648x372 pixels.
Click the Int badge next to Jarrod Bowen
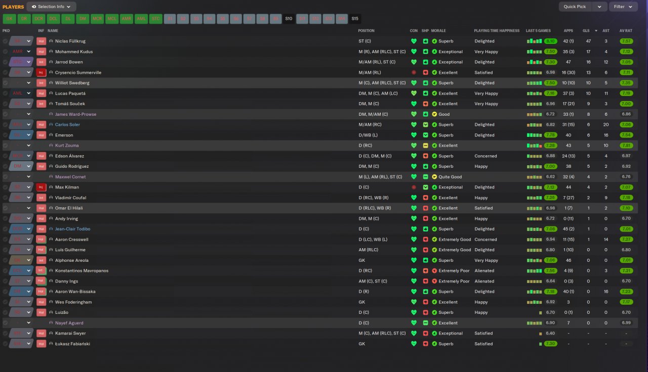(41, 62)
